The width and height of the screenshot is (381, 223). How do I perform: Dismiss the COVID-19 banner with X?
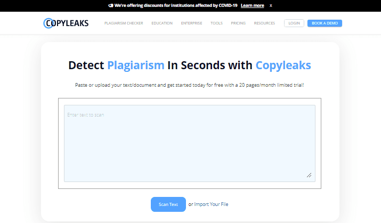(x=271, y=5)
